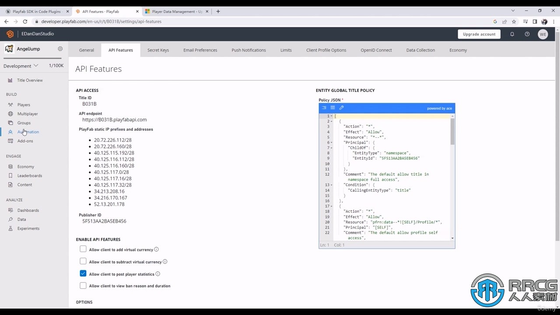Click the indent icon in Policy JSON toolbar

coord(324,108)
